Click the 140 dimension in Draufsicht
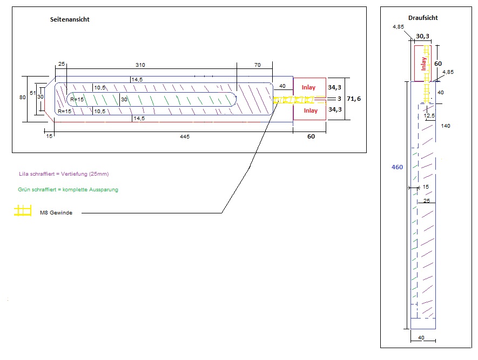The image size is (478, 360). click(x=446, y=126)
